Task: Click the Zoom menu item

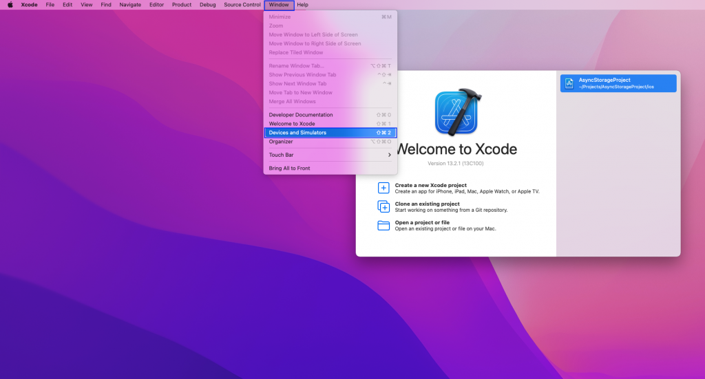Action: tap(330, 25)
